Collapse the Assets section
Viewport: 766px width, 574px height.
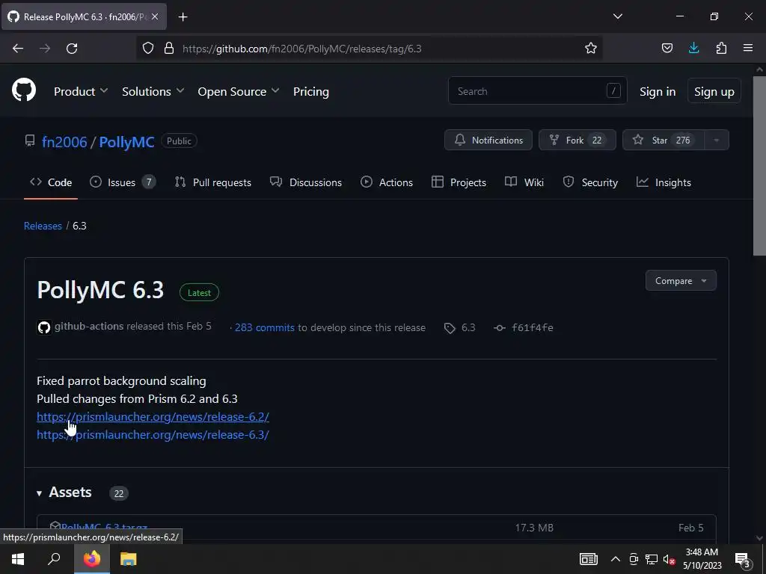pos(64,493)
